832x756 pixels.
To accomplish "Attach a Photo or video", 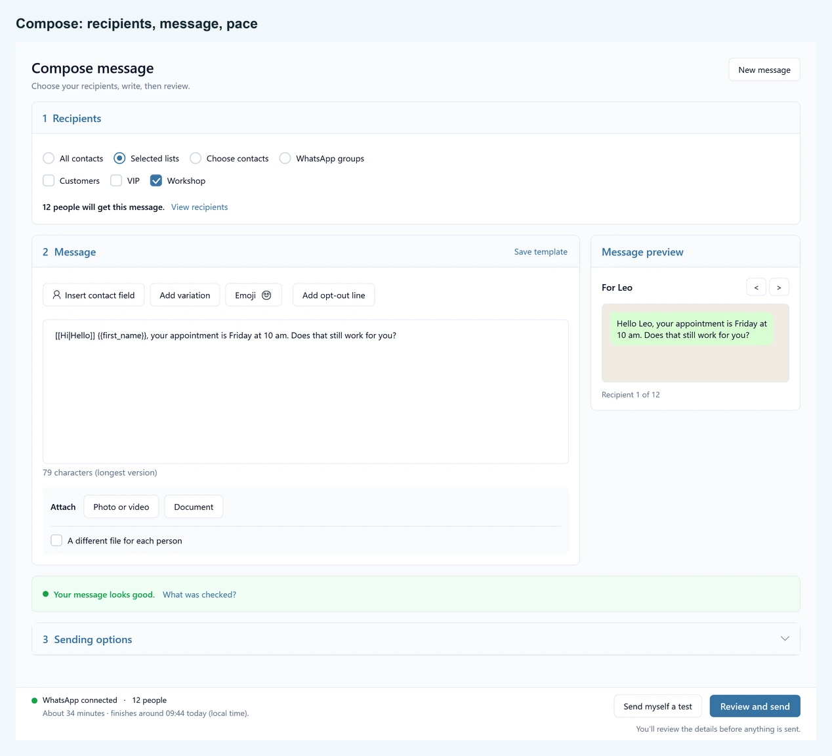I will click(x=121, y=507).
